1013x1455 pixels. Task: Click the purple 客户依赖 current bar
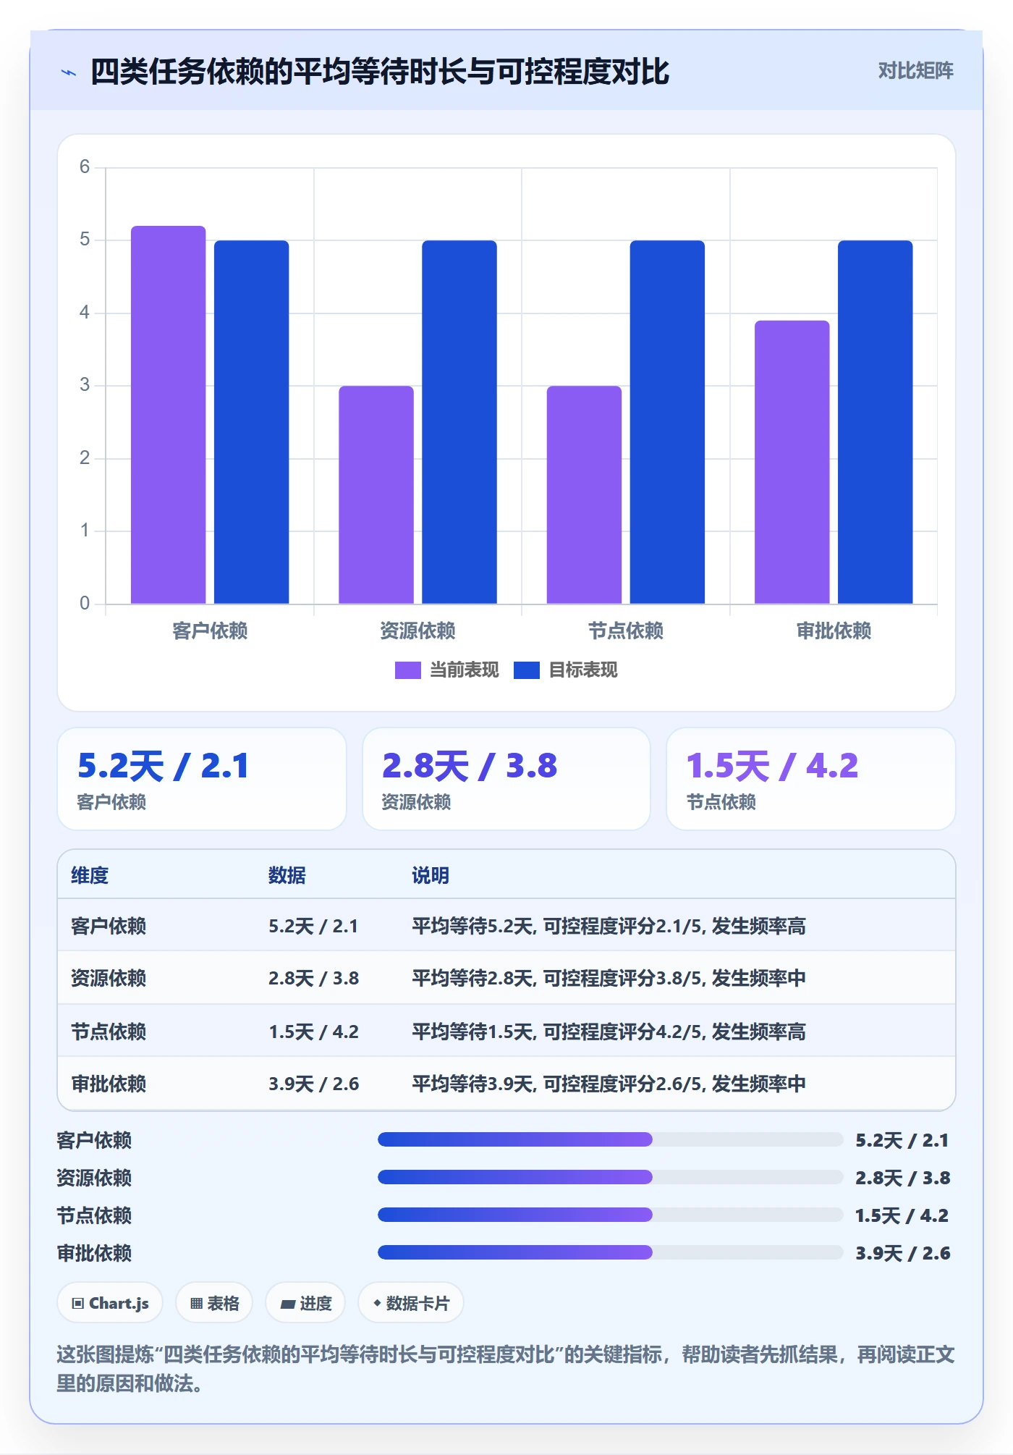[168, 415]
